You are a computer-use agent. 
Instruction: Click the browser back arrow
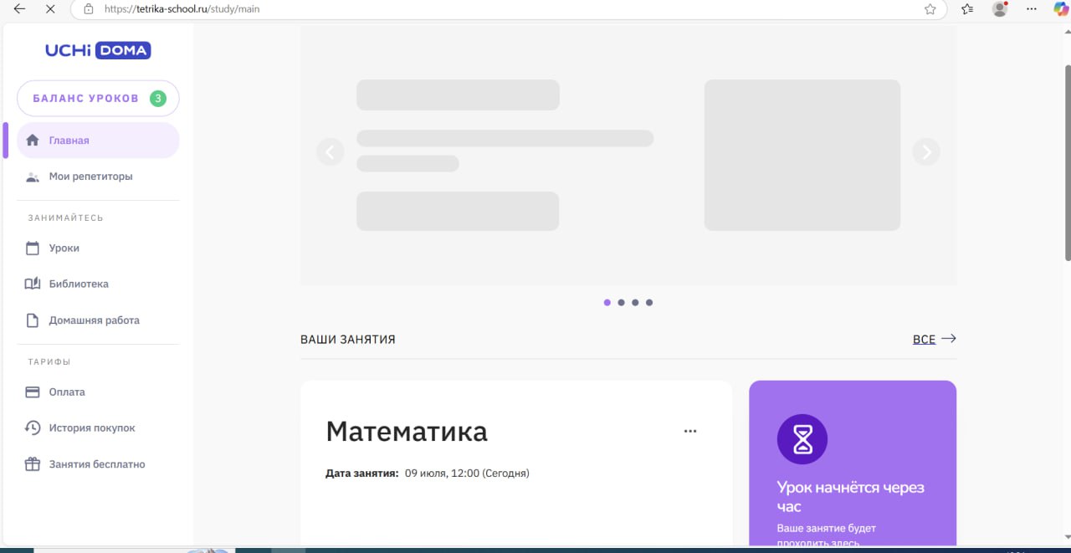point(19,9)
